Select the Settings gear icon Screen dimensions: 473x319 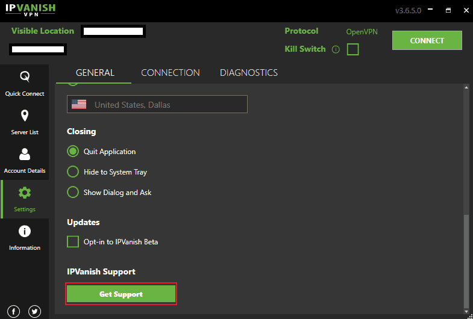coord(25,193)
